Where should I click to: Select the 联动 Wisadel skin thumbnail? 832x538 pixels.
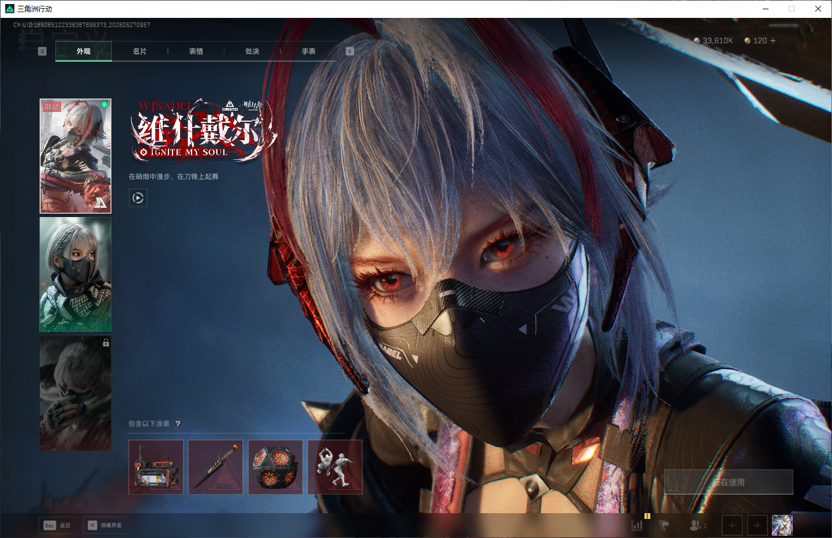(x=76, y=156)
